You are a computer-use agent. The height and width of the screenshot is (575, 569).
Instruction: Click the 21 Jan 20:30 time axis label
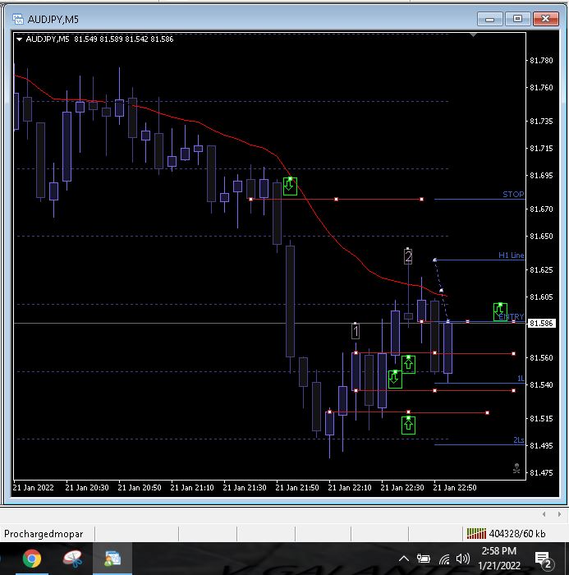pyautogui.click(x=87, y=488)
